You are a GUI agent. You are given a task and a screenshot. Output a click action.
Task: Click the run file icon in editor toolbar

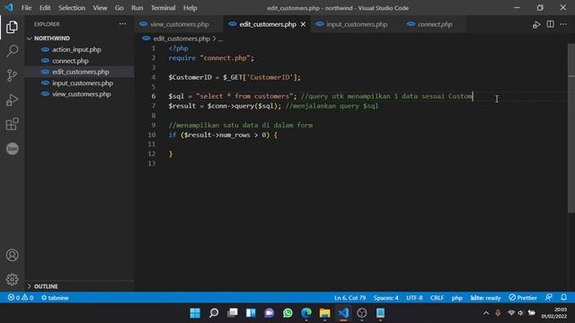click(x=536, y=24)
